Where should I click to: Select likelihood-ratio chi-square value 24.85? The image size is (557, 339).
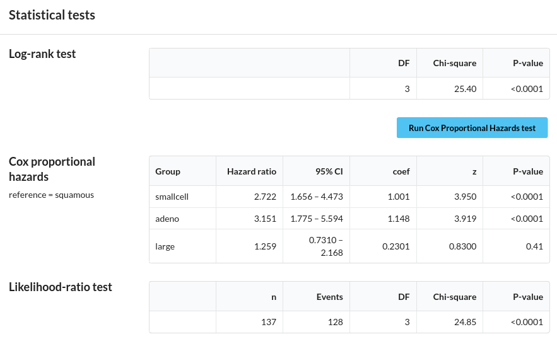(466, 322)
